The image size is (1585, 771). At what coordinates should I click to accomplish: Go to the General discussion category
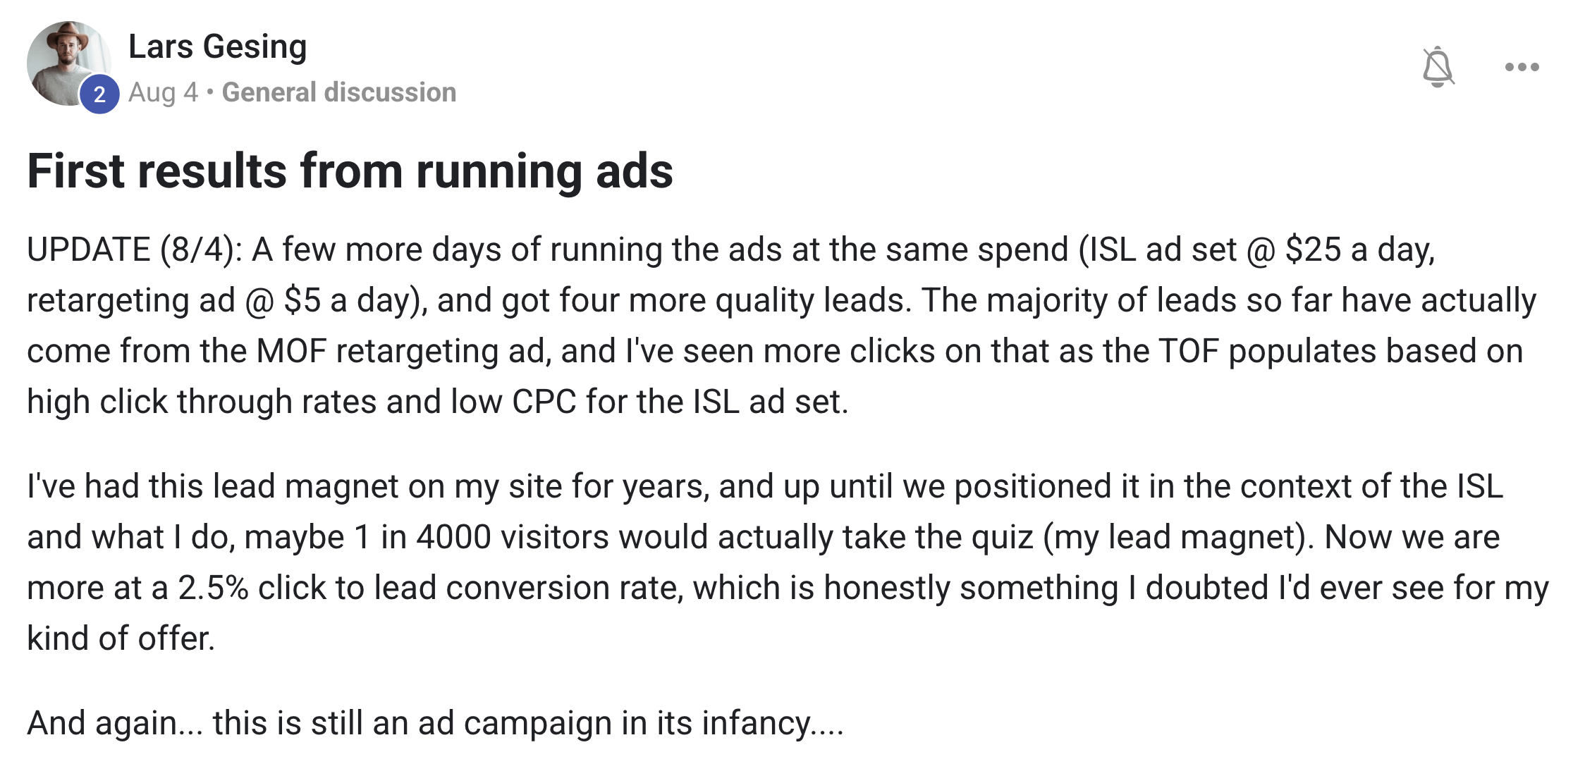[339, 92]
